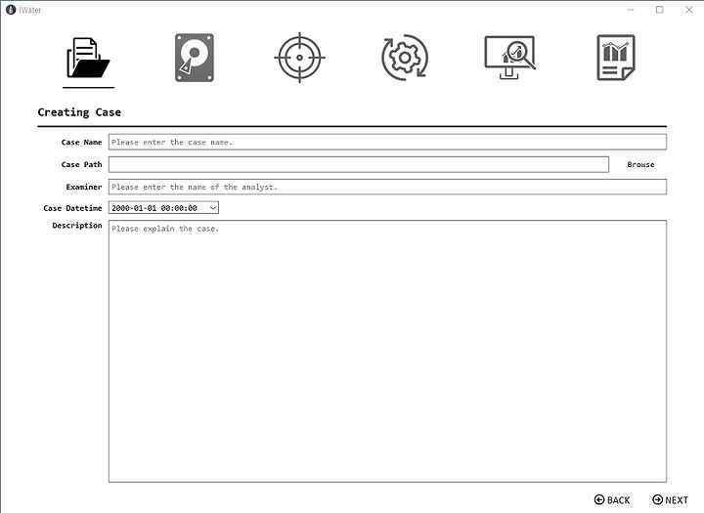
Task: Maximize the iWater window
Action: (660, 10)
